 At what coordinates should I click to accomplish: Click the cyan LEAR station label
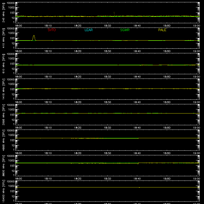(x=88, y=30)
